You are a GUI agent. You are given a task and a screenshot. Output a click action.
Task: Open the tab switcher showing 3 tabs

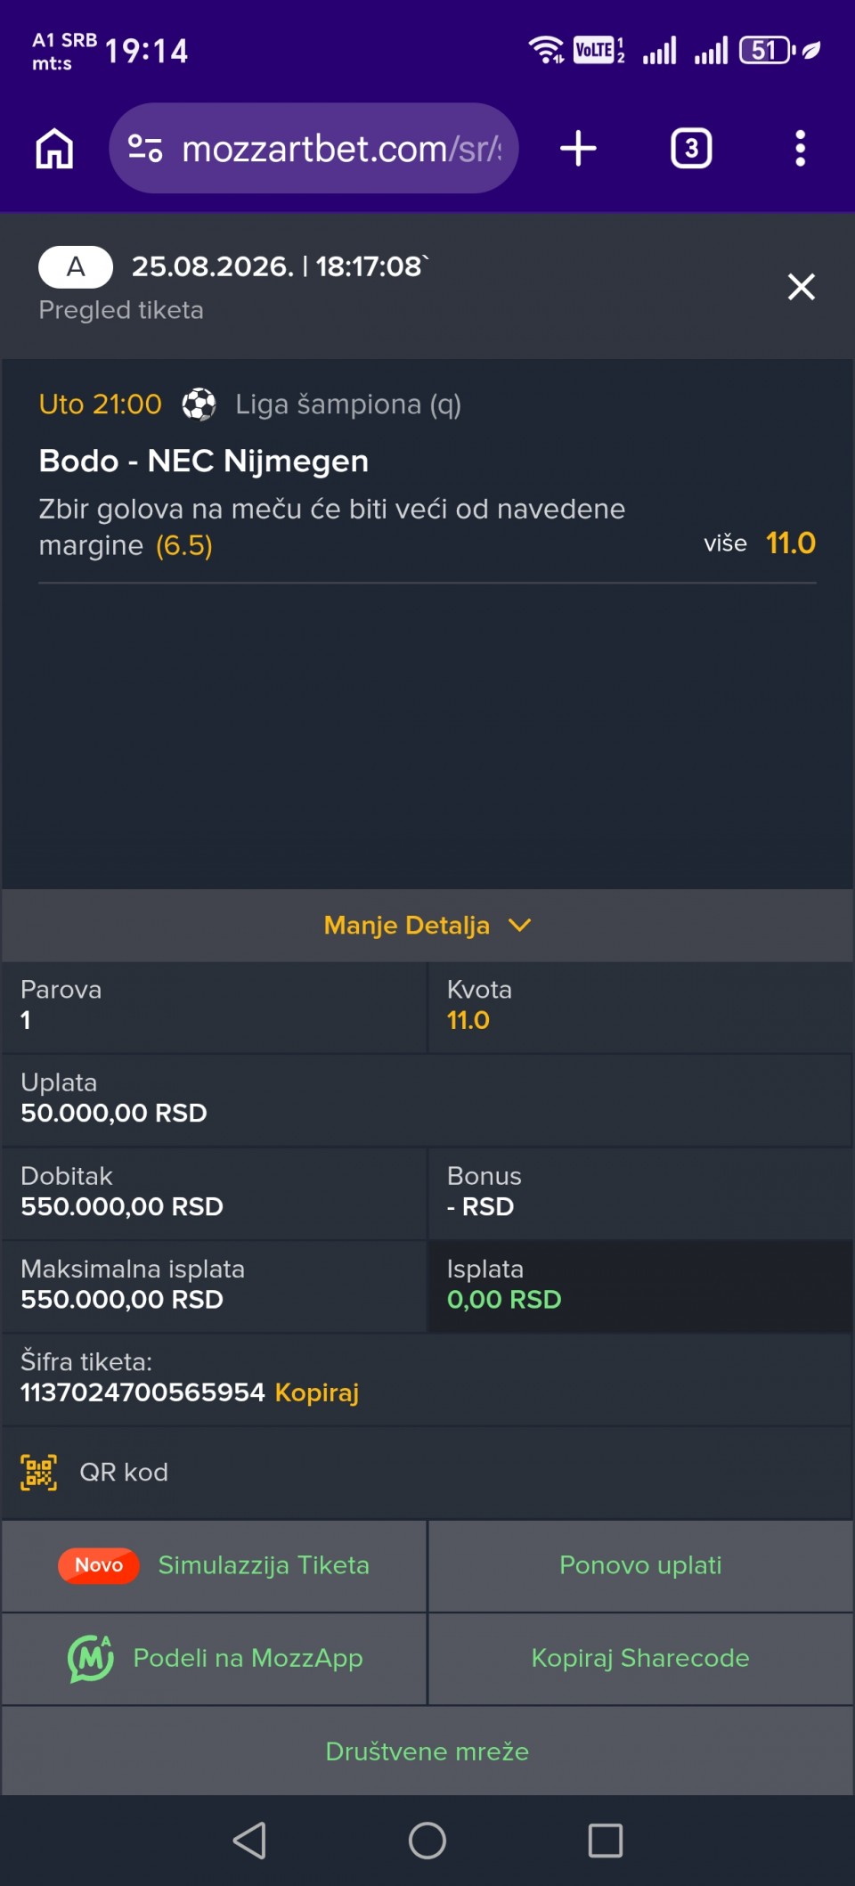(691, 148)
